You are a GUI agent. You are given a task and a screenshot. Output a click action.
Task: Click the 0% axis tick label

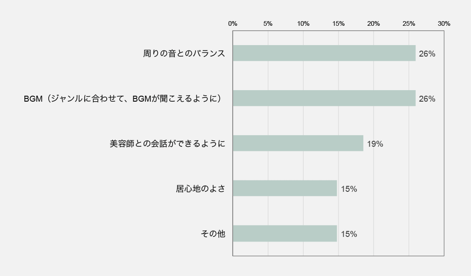(x=233, y=23)
